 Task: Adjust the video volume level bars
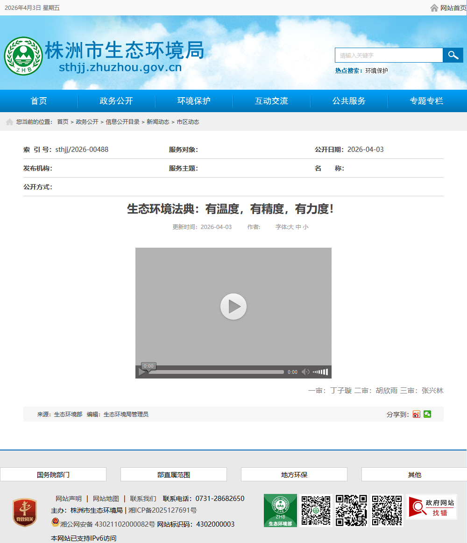320,372
